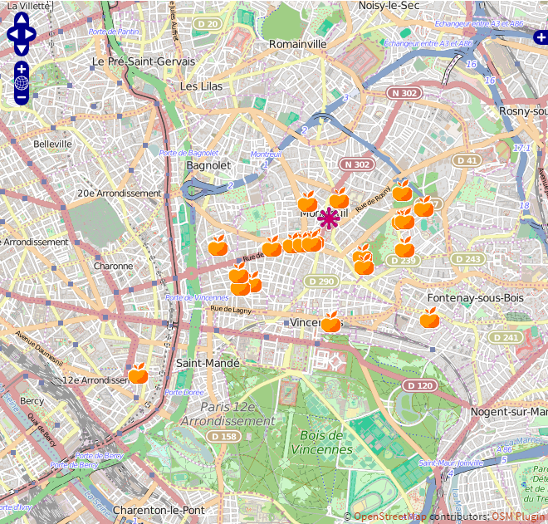The image size is (548, 524).
Task: Expand the layer switcher plus button
Action: click(x=540, y=37)
